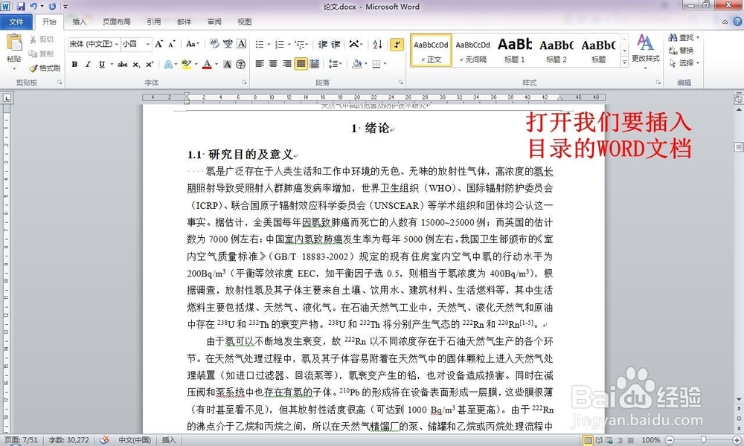The image size is (744, 446).
Task: Click the font color A red swatch
Action: (207, 64)
